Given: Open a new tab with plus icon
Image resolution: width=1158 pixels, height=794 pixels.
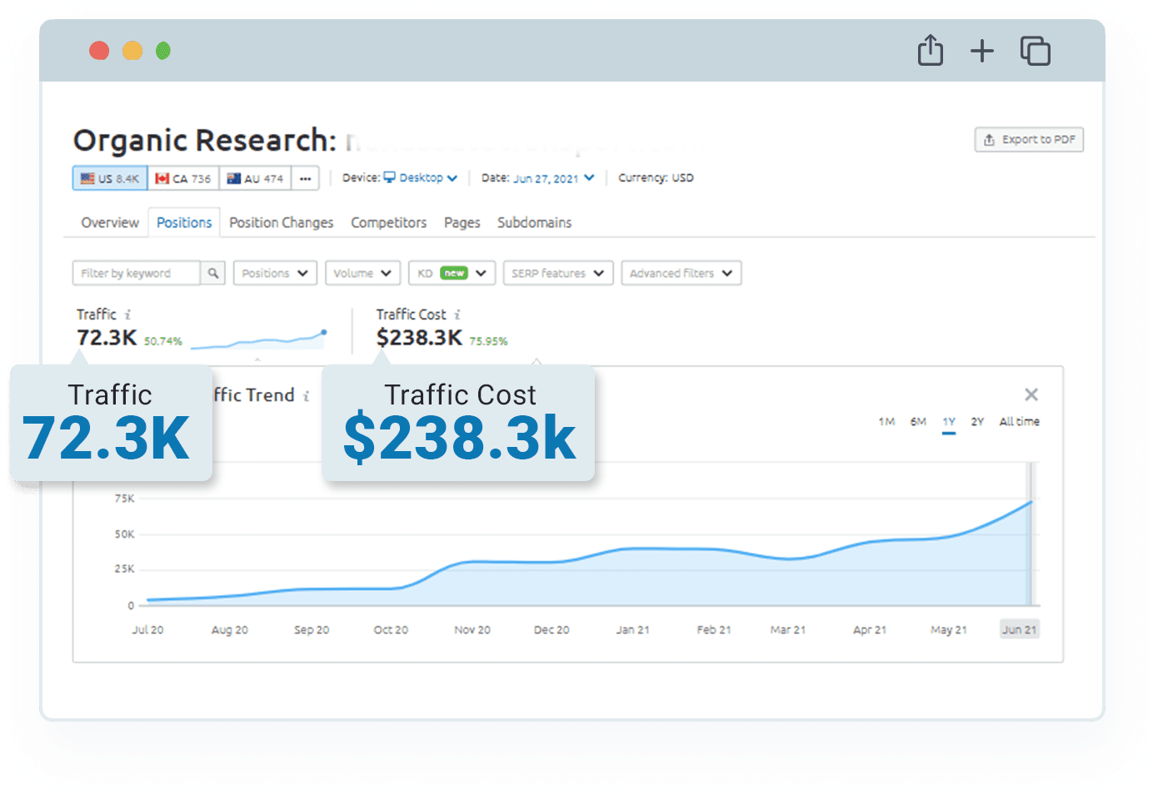Looking at the screenshot, I should tap(982, 51).
